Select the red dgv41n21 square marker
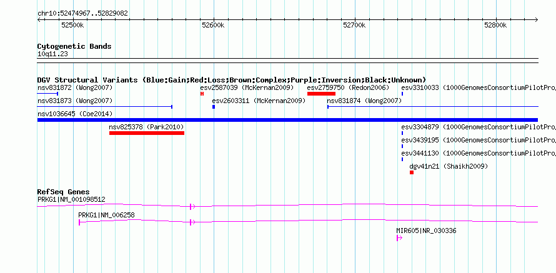The image size is (556, 273). point(411,172)
